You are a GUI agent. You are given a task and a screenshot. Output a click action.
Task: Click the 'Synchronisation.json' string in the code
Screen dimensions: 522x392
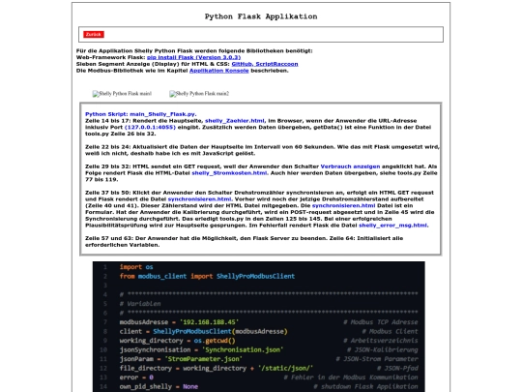click(x=243, y=350)
